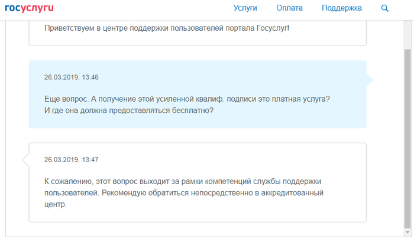
Task: Click the reply line starting with К сожалению
Action: (183, 180)
